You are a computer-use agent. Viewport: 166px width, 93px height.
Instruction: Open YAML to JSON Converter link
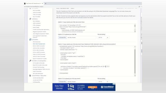coord(39,55)
